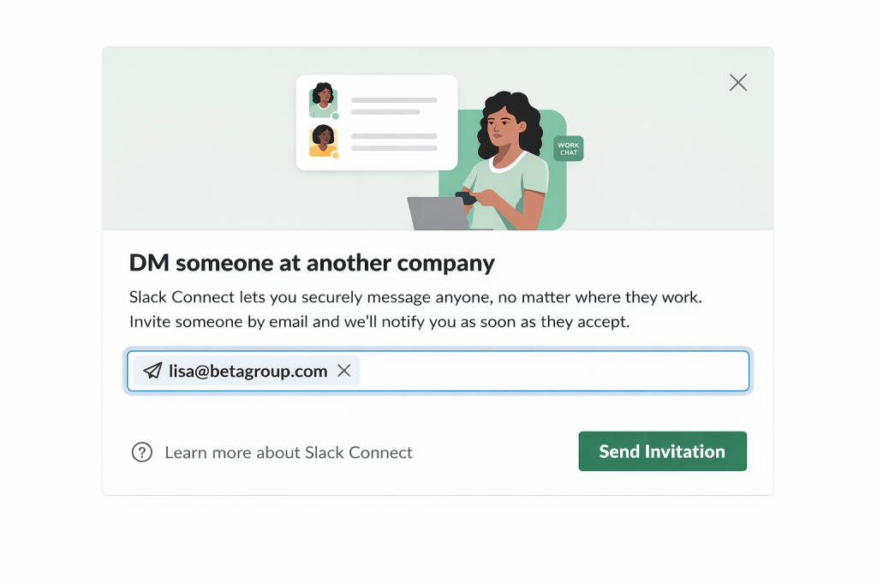Image resolution: width=877 pixels, height=584 pixels.
Task: Click the paper plane icon in the email chip
Action: tap(152, 371)
